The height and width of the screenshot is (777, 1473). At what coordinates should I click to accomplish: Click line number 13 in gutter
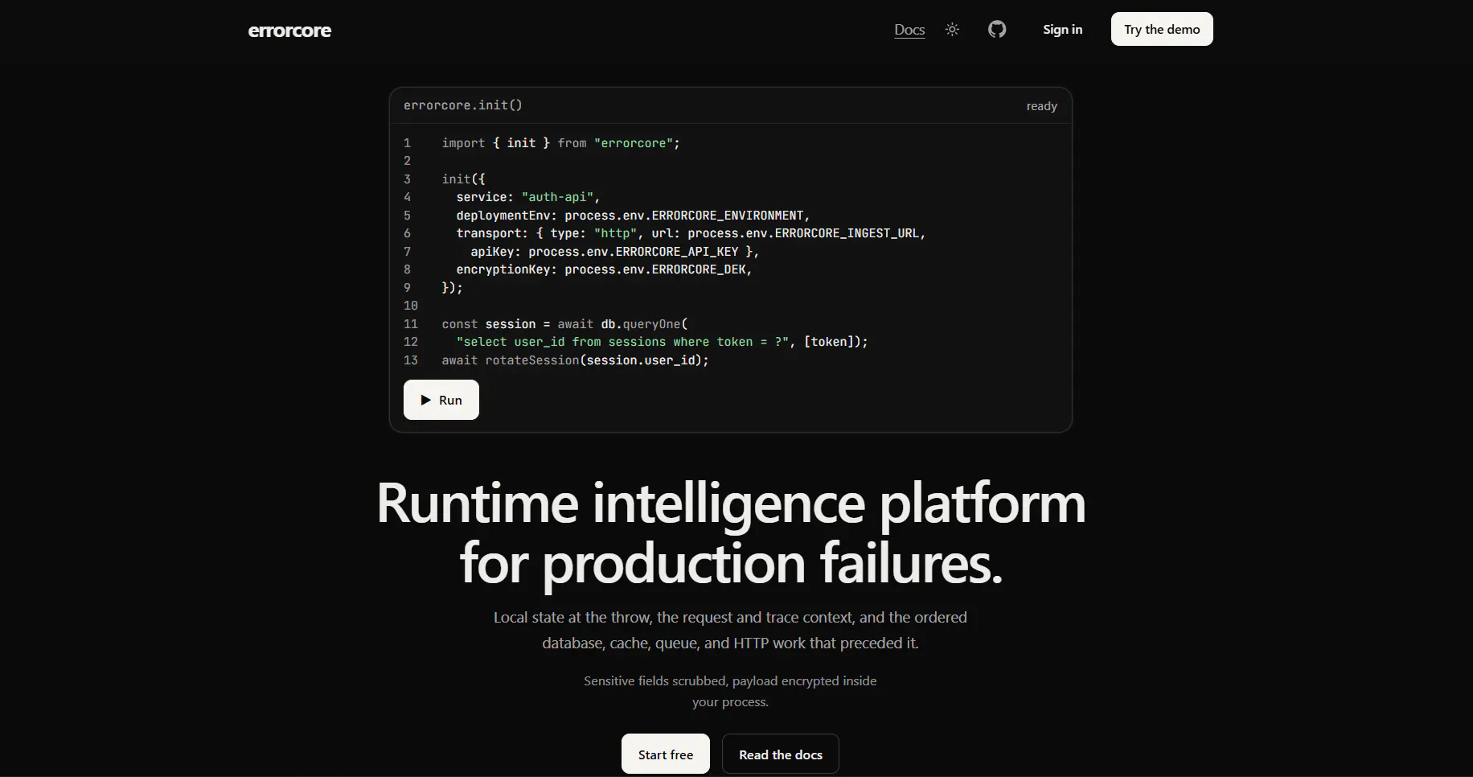(411, 360)
